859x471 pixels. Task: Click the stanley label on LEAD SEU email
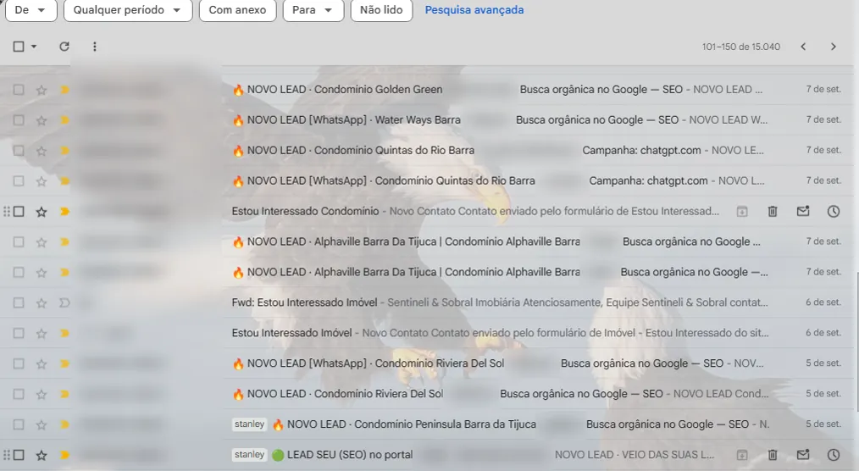click(249, 455)
